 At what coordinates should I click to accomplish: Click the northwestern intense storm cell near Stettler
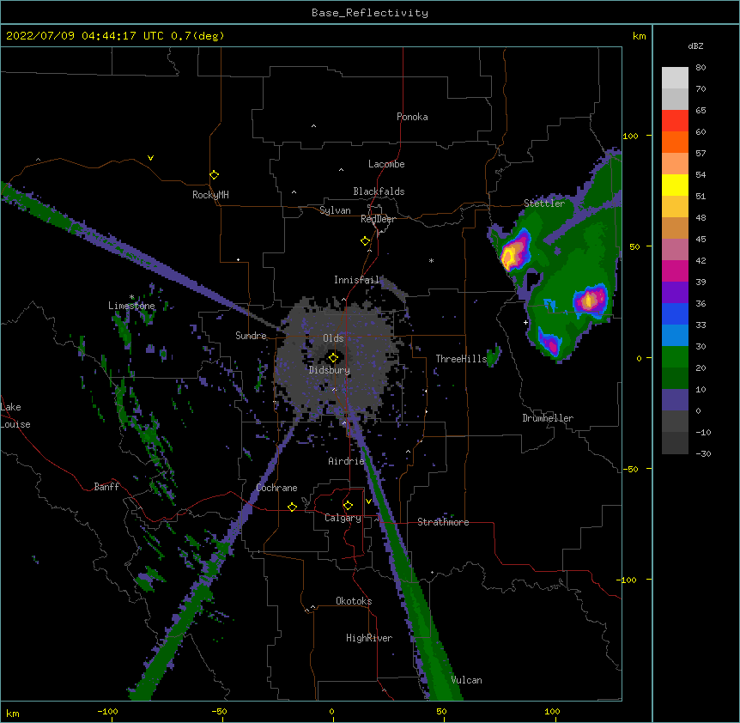(x=515, y=250)
